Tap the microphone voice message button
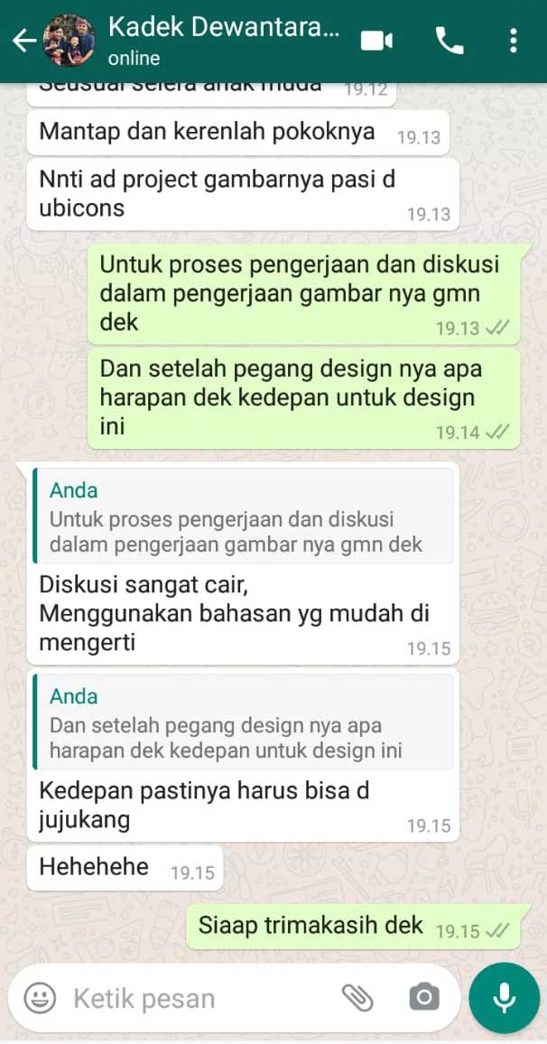Screen dimensions: 547x1044 505,997
